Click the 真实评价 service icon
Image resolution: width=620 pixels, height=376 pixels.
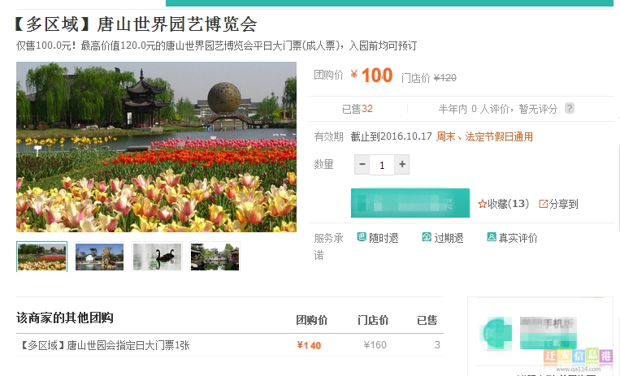click(492, 237)
